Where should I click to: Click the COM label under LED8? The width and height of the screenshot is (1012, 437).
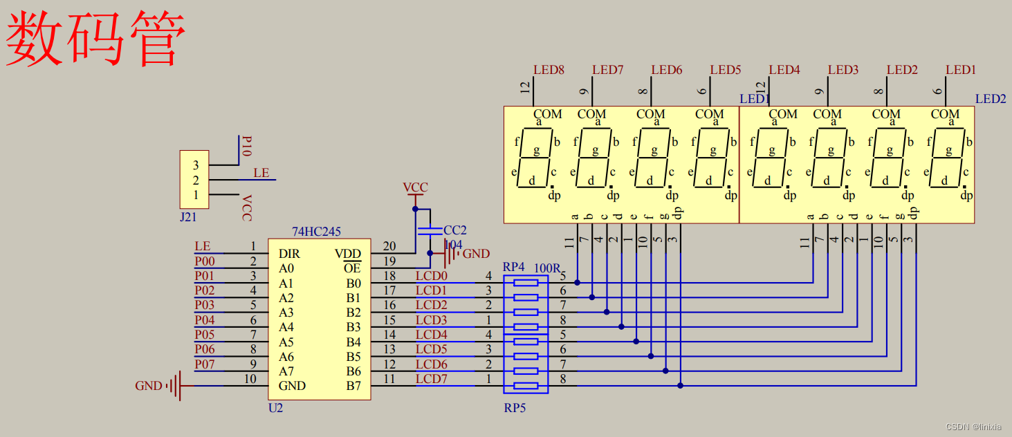[548, 114]
